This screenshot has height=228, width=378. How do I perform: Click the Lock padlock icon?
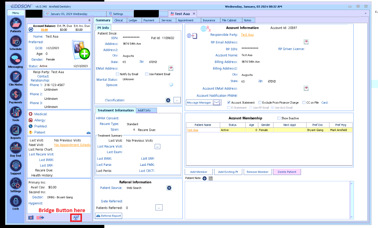click(x=16, y=201)
